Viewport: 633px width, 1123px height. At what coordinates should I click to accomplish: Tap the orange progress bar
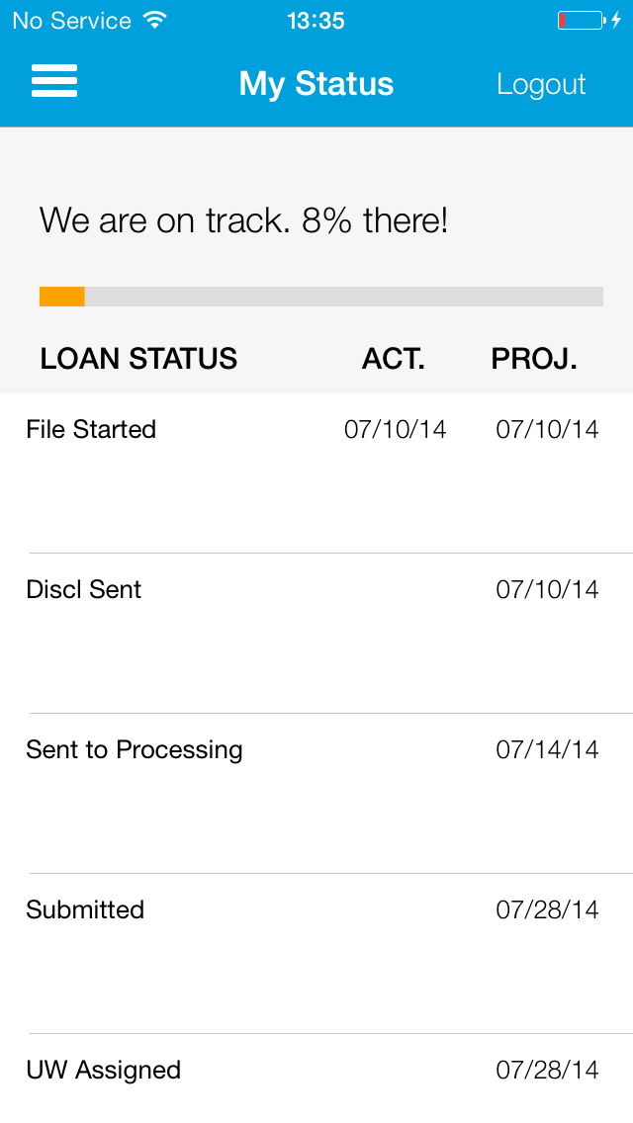point(61,296)
